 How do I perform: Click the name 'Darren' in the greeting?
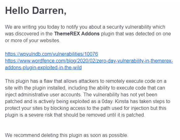click(x=48, y=10)
